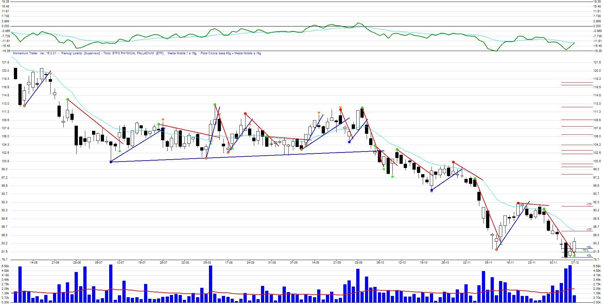Click the red dot near 100.8 in late October

tap(453, 162)
